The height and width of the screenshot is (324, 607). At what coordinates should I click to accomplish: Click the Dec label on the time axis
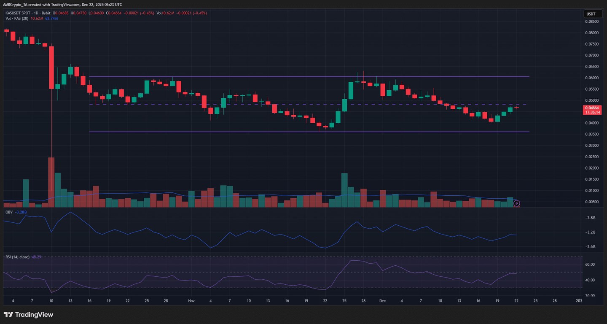(x=382, y=301)
